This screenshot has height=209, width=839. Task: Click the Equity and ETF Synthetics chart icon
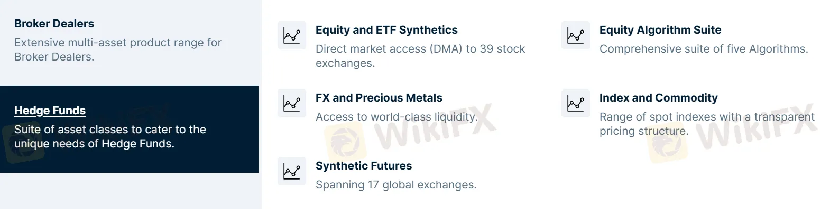292,35
